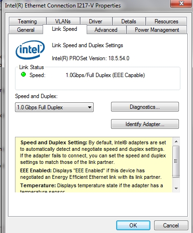The height and width of the screenshot is (233, 193).
Task: Go to the Details tab
Action: 129,21
